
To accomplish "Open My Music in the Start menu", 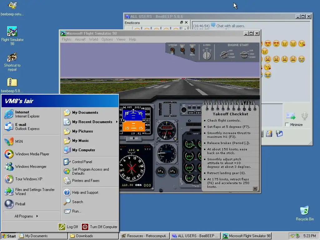I will tap(91, 141).
